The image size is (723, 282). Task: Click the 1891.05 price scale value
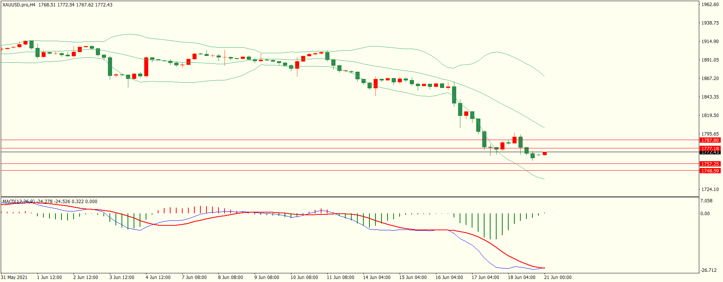pos(710,60)
